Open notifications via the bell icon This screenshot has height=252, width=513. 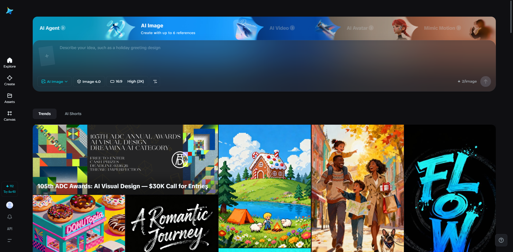pyautogui.click(x=9, y=217)
